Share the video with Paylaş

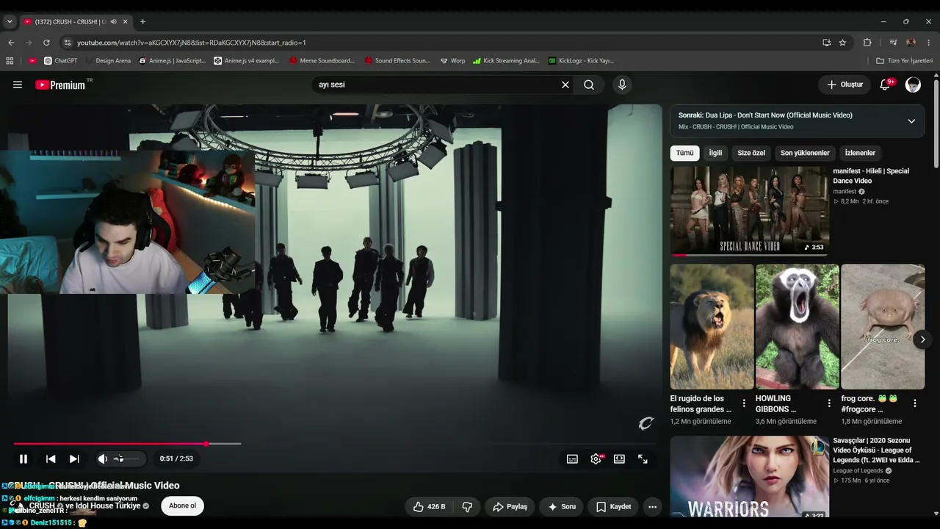point(510,506)
